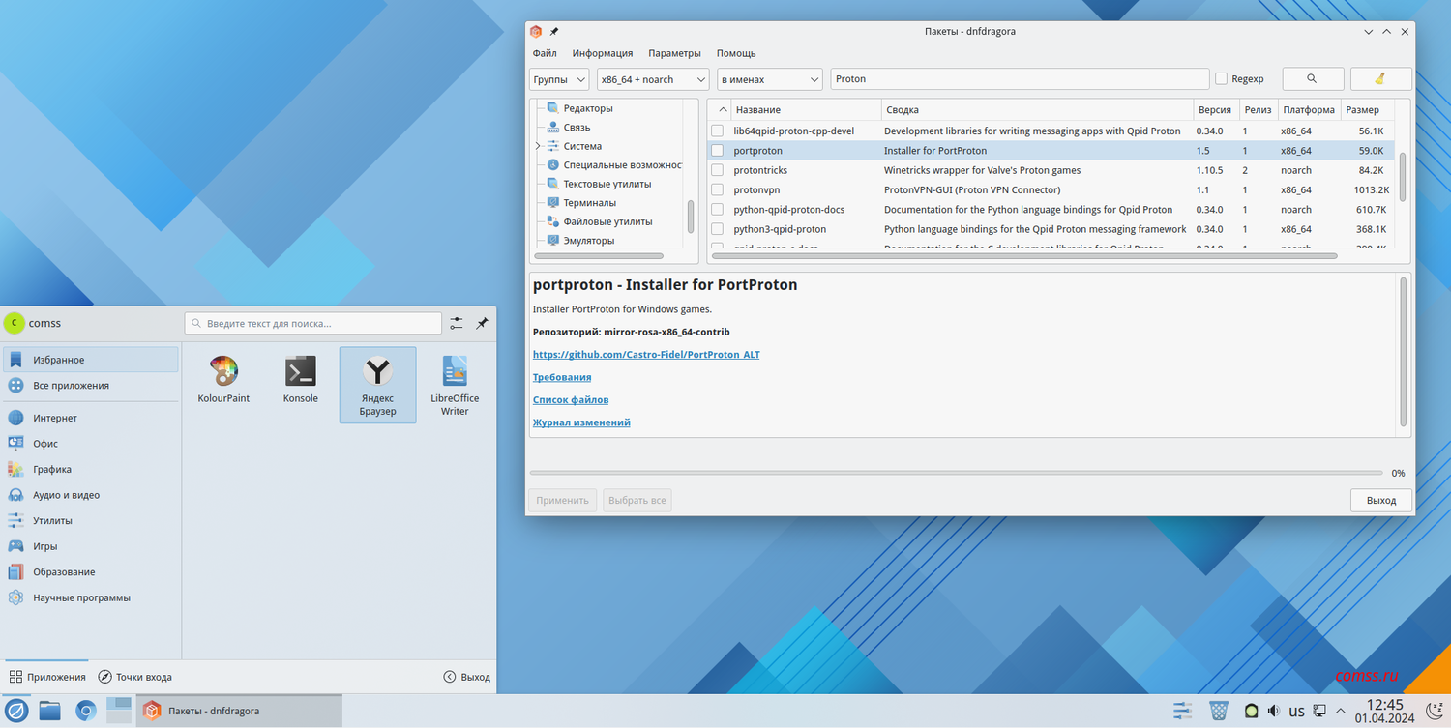The image size is (1451, 728).
Task: Open the Журнал изменений link
Action: click(581, 422)
